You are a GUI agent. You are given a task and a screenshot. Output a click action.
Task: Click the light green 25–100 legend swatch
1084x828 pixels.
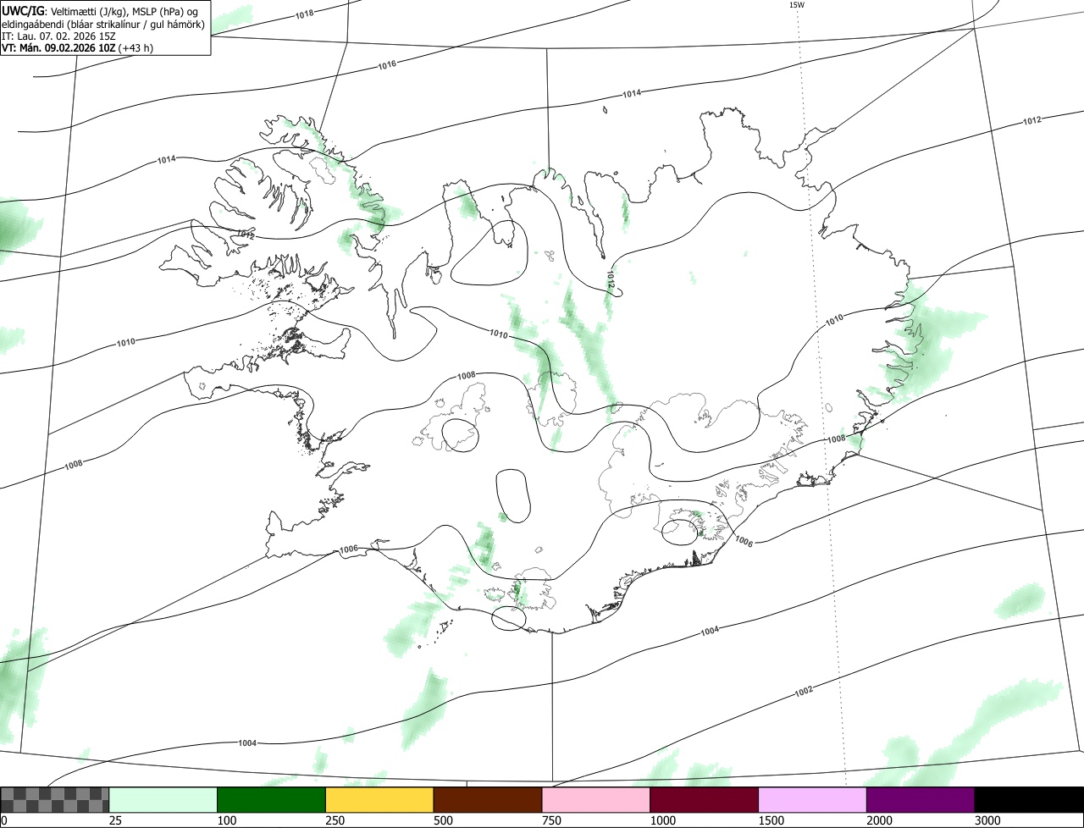coord(163,799)
